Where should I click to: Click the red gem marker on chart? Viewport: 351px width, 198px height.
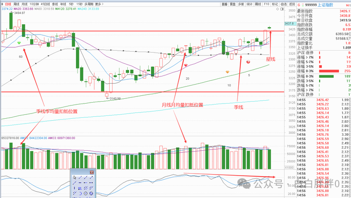pos(186,65)
